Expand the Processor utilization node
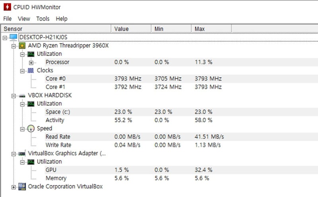Image resolution: width=318 pixels, height=197 pixels. (31, 62)
